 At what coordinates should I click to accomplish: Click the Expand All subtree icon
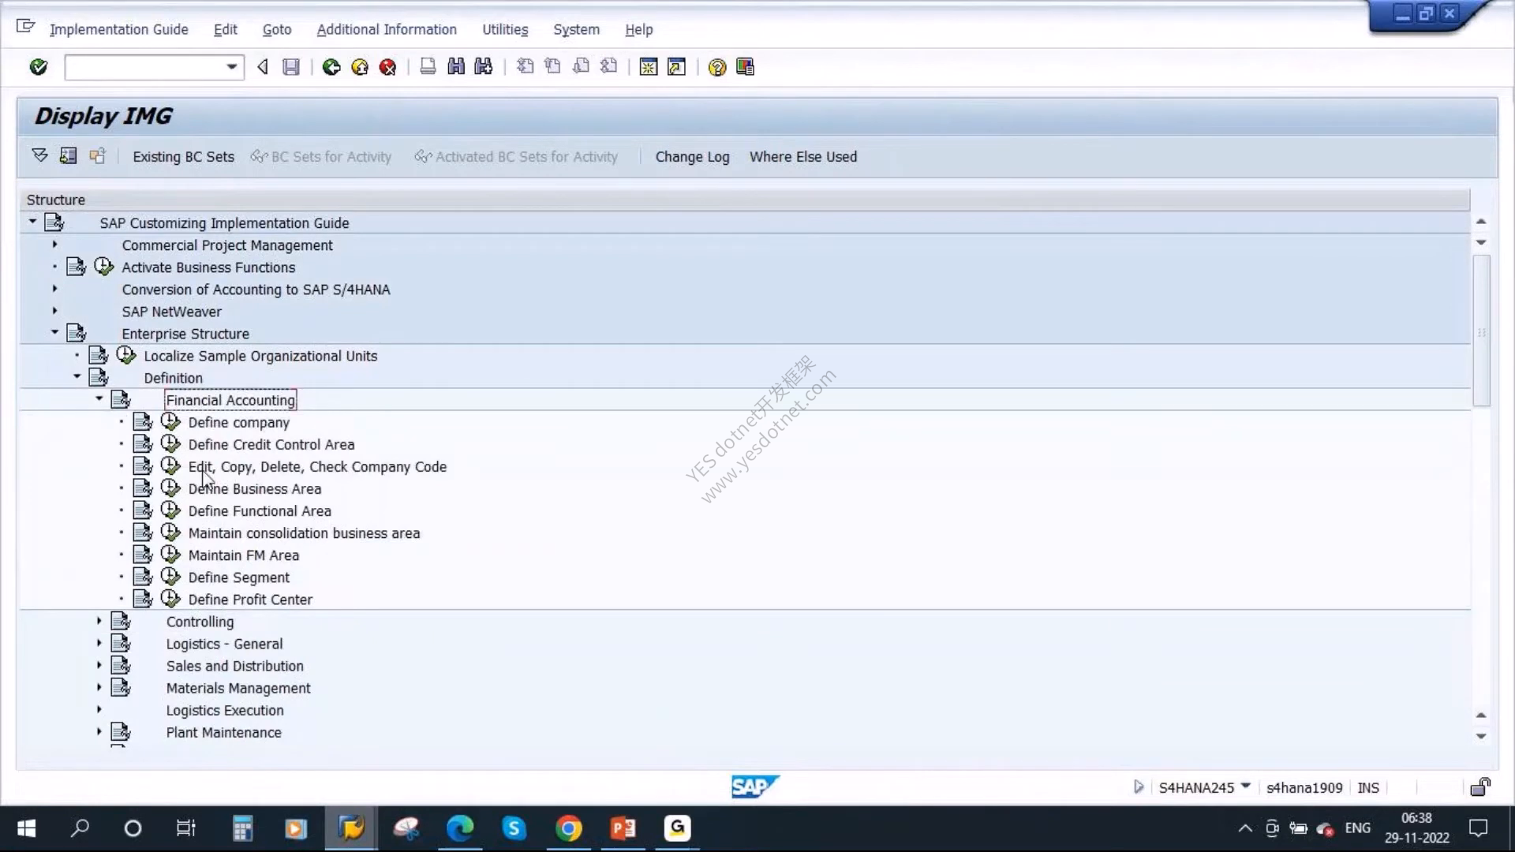click(x=39, y=155)
